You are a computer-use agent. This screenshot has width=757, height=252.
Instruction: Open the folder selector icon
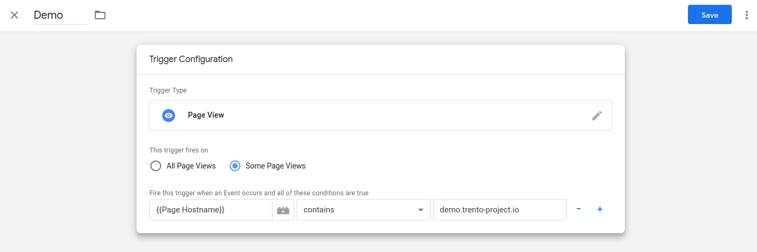click(x=100, y=15)
